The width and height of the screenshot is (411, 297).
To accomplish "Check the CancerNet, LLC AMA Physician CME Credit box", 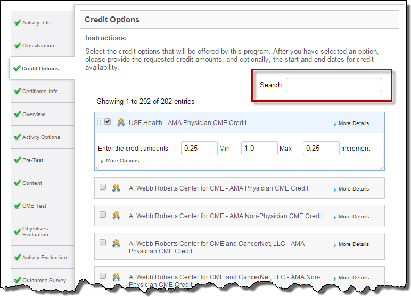I will (103, 242).
